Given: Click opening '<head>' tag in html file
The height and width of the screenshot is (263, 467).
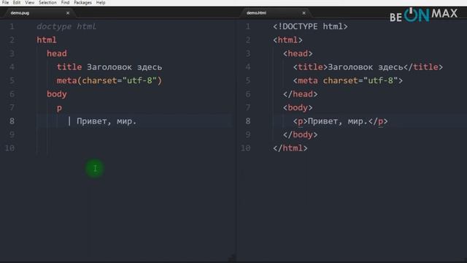Looking at the screenshot, I should (x=298, y=53).
